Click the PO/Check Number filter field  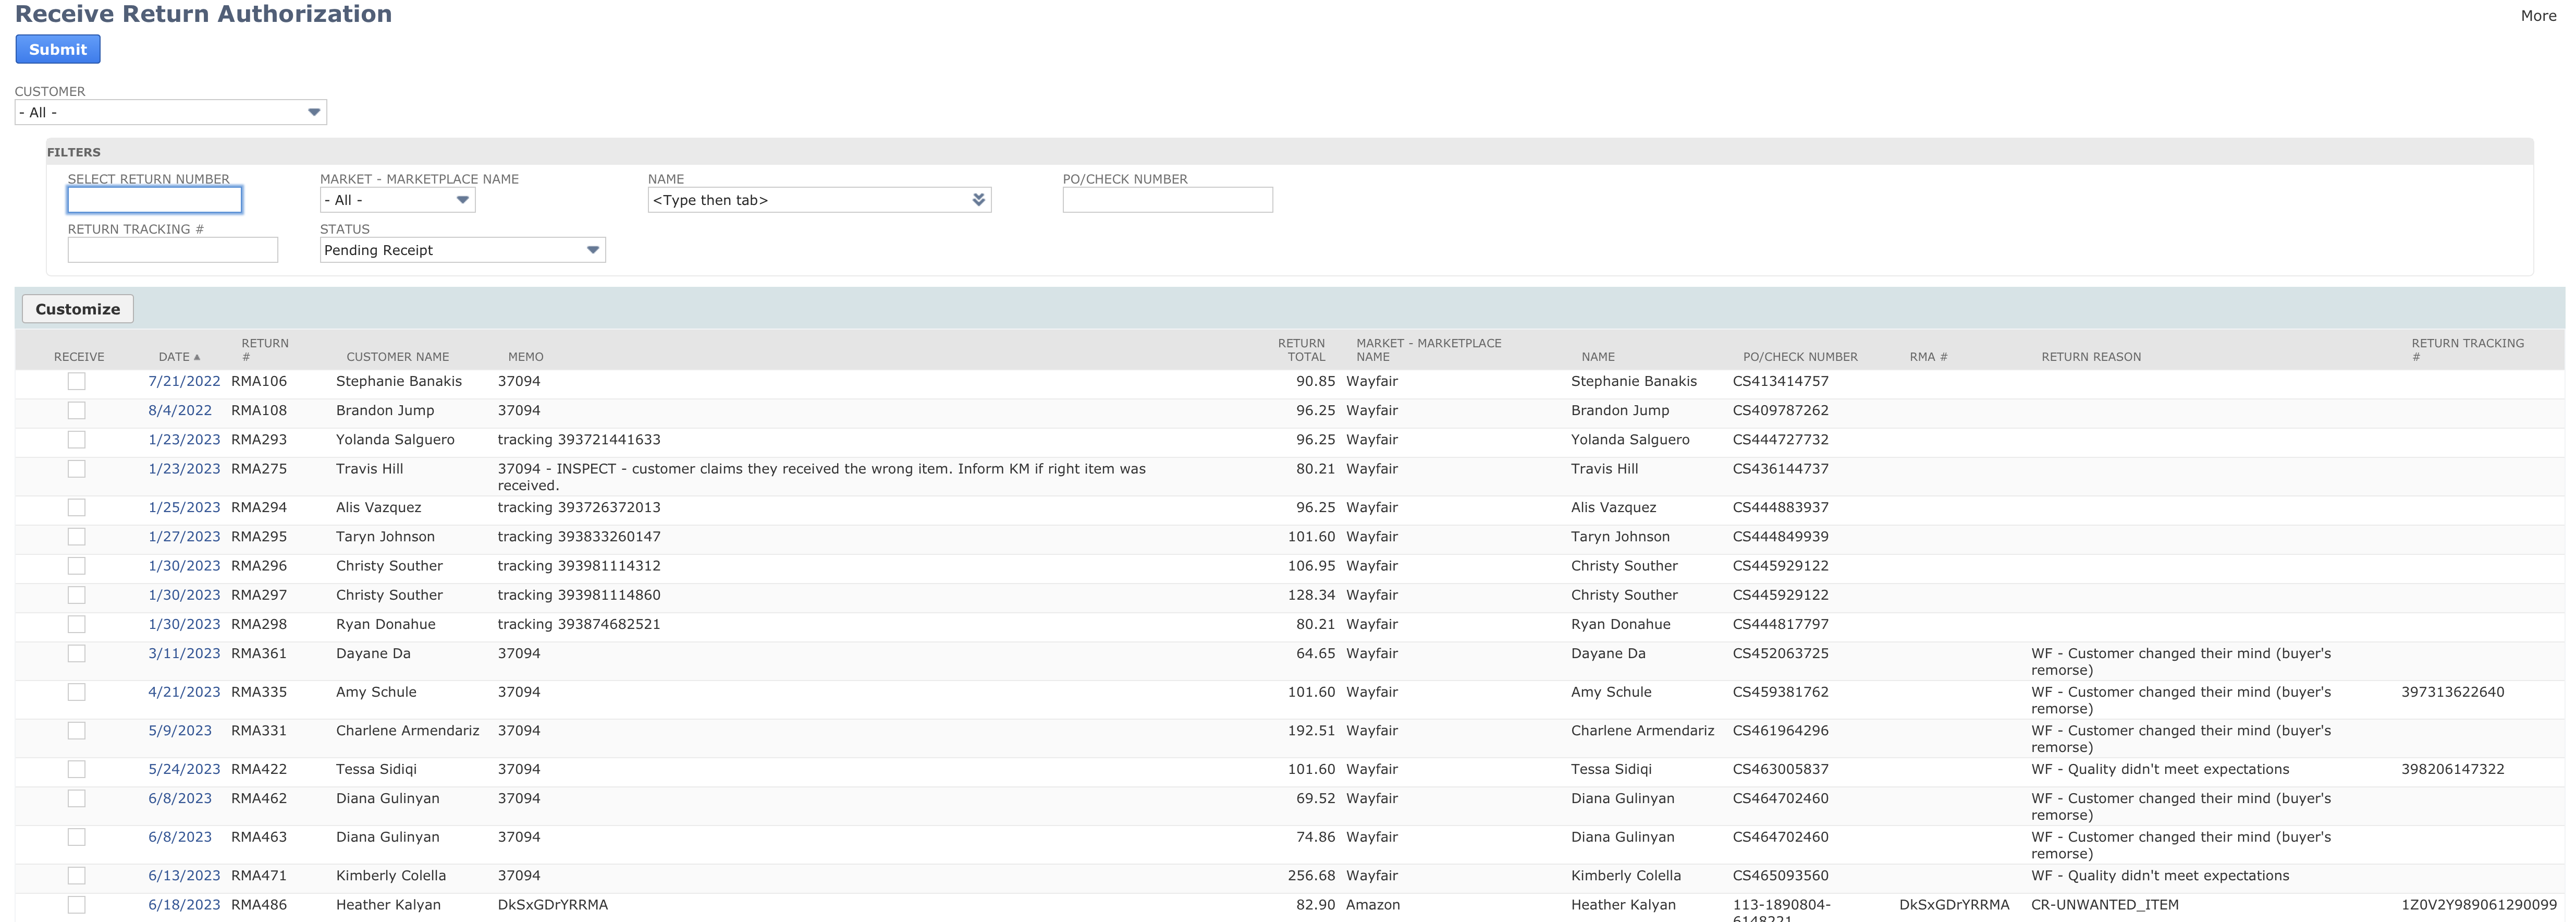[x=1167, y=200]
